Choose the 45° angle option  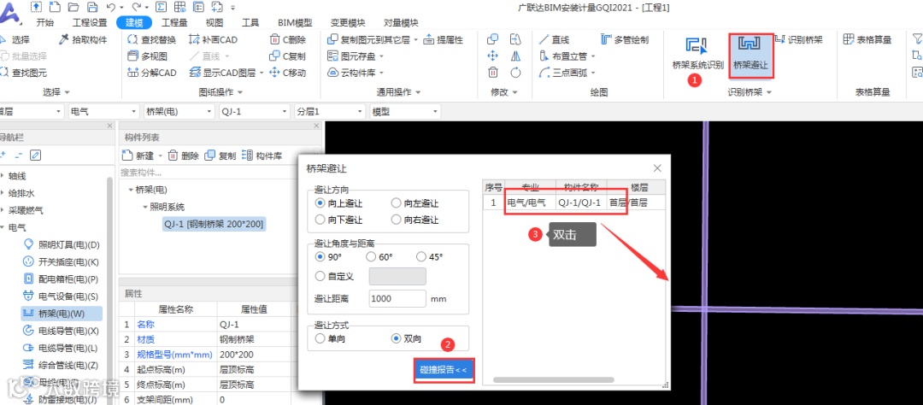coord(430,256)
